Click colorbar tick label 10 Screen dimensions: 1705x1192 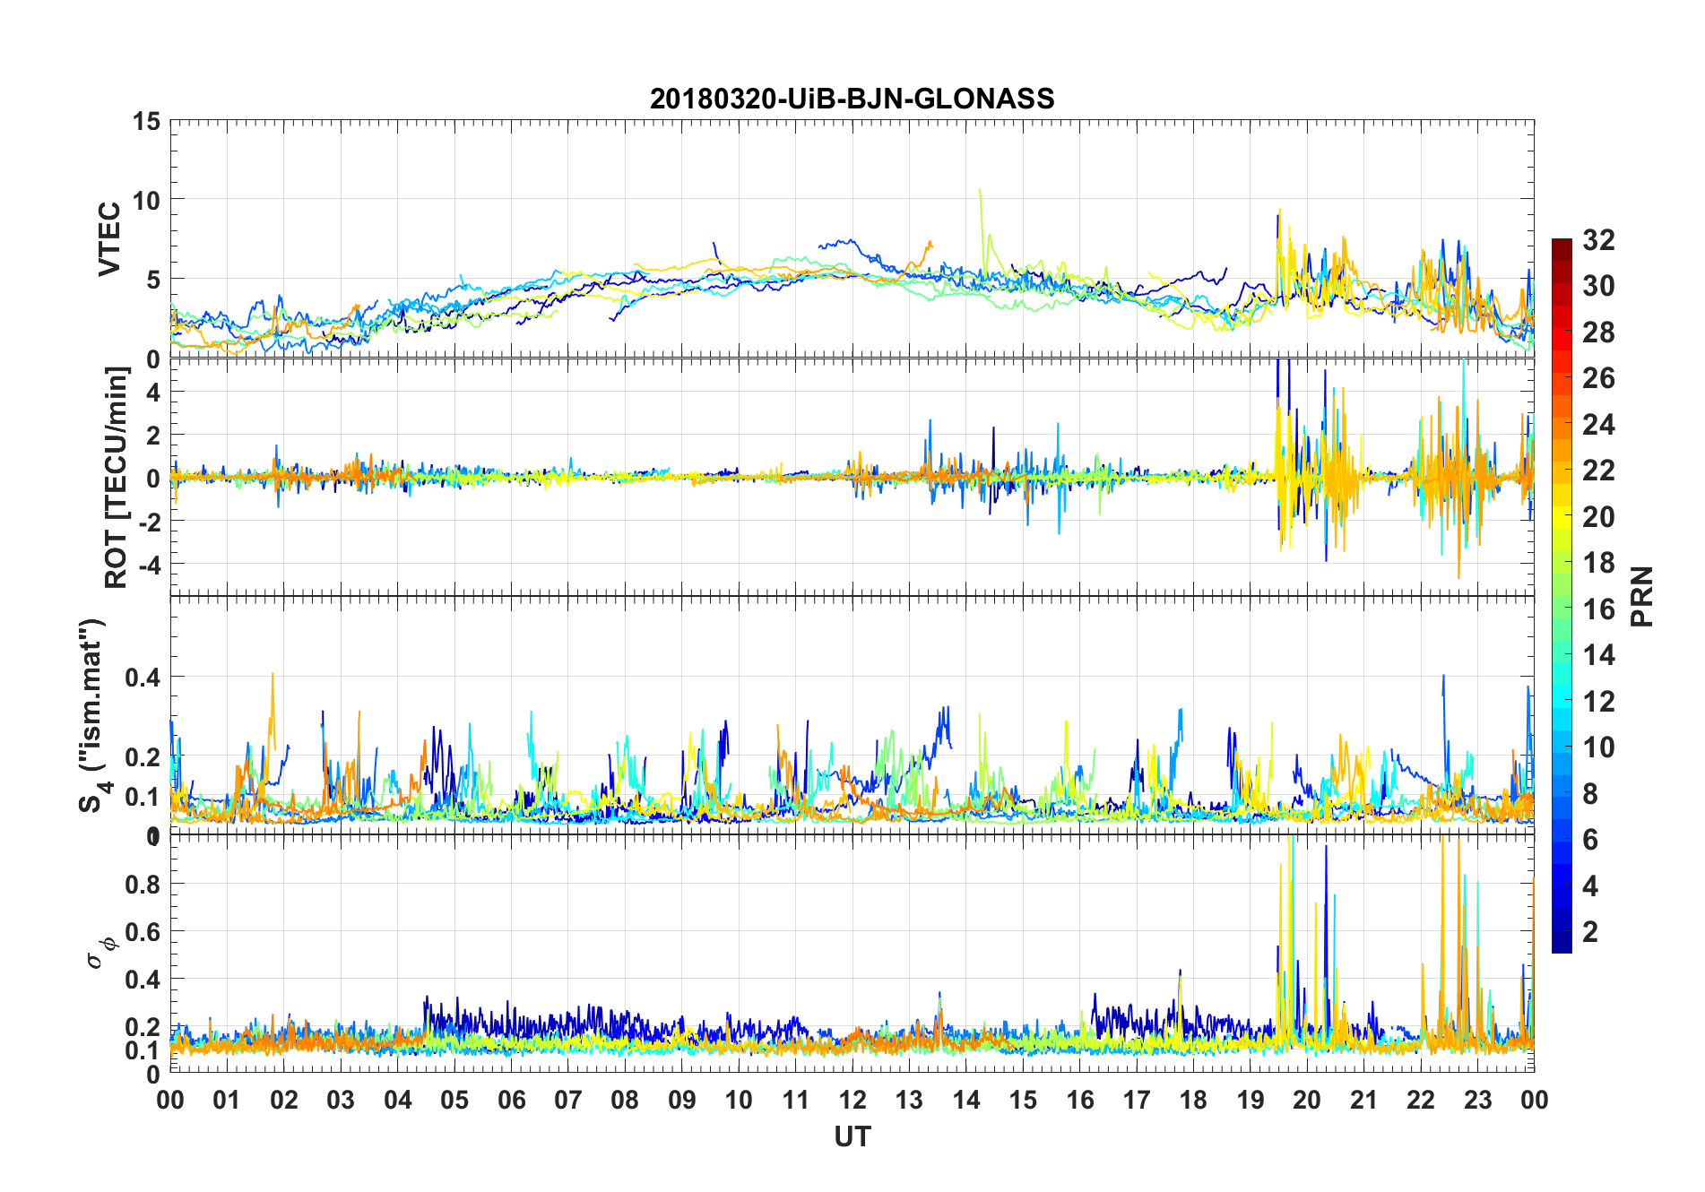pos(1598,747)
